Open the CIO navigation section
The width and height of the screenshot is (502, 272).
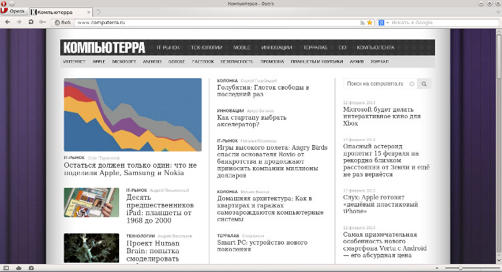coord(342,47)
